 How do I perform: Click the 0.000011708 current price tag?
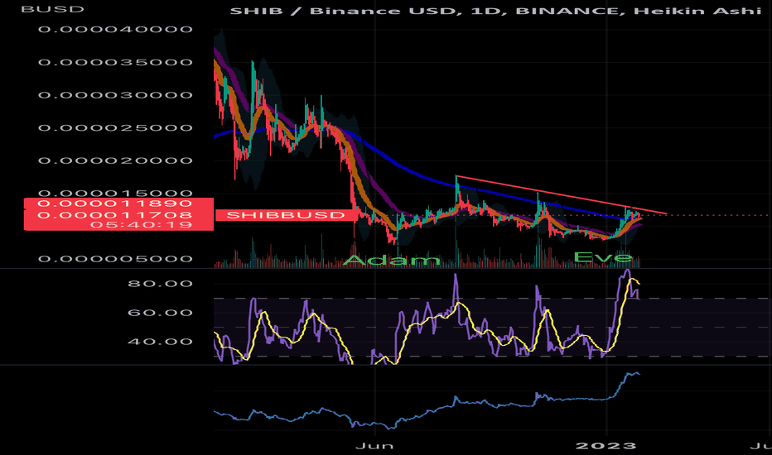pos(114,215)
